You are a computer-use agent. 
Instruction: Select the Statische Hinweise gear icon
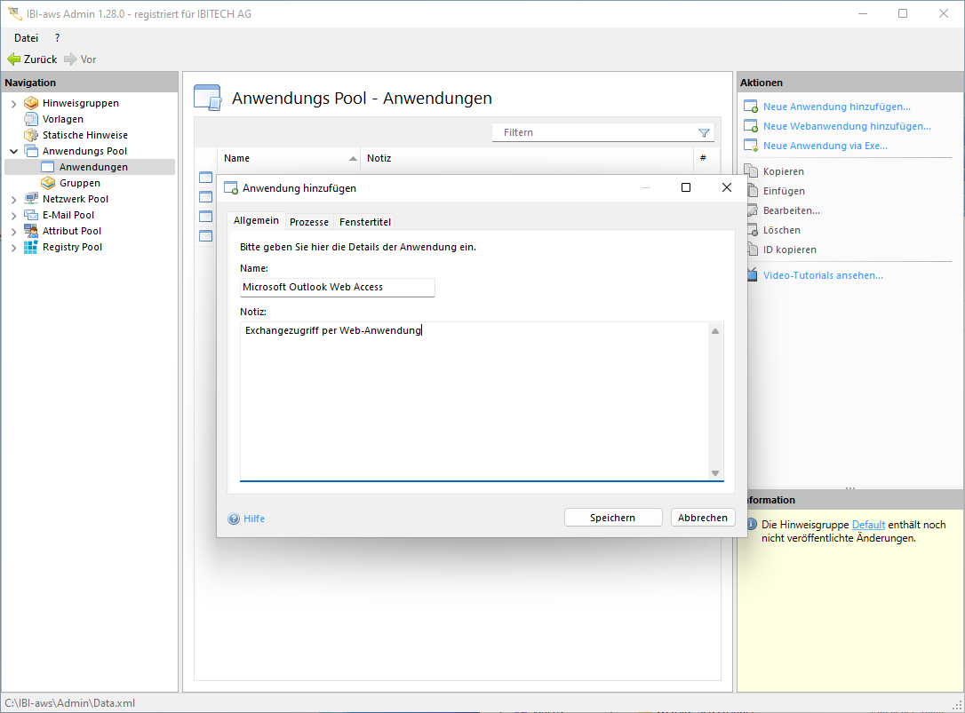pyautogui.click(x=31, y=135)
